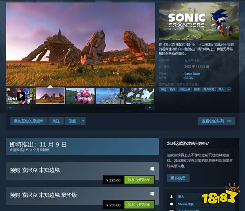The image size is (245, 211).
Task: Click the ¥ 299.00 price label
Action: tap(114, 205)
